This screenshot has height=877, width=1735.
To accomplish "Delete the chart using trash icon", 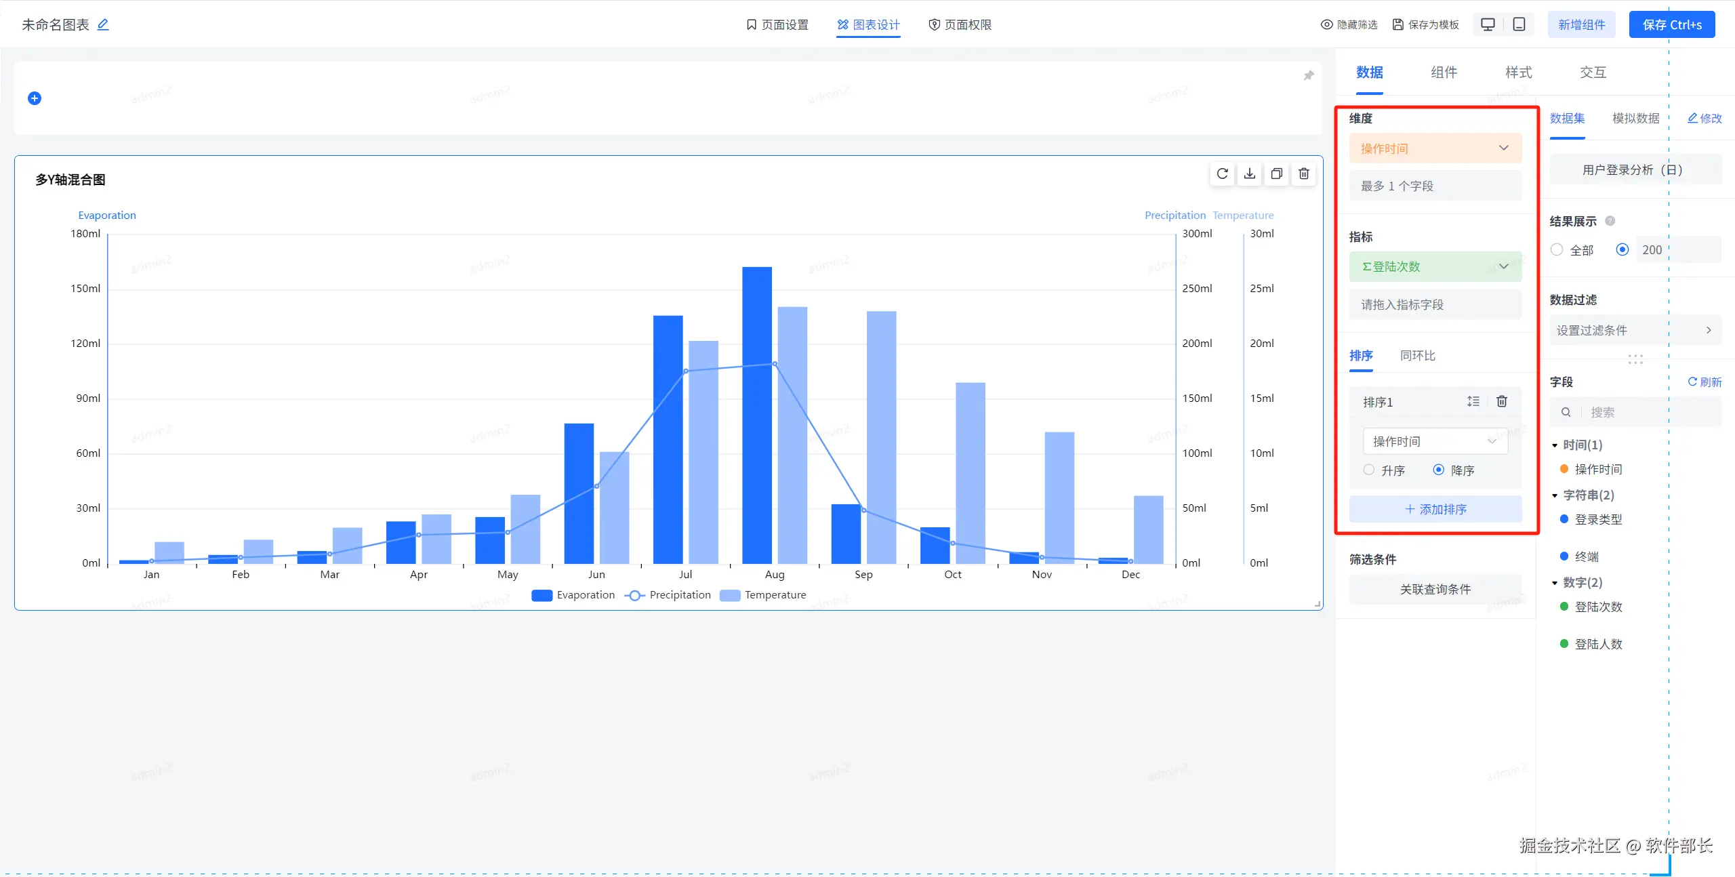I will [1303, 174].
